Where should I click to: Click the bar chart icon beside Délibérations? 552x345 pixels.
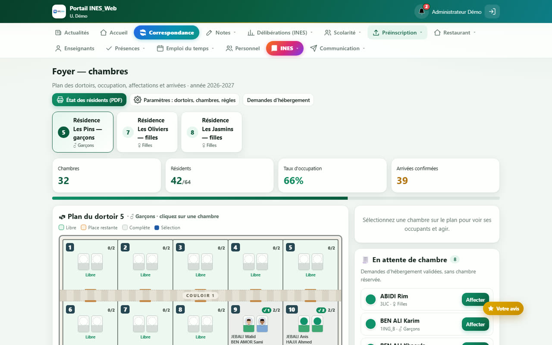[x=251, y=33]
